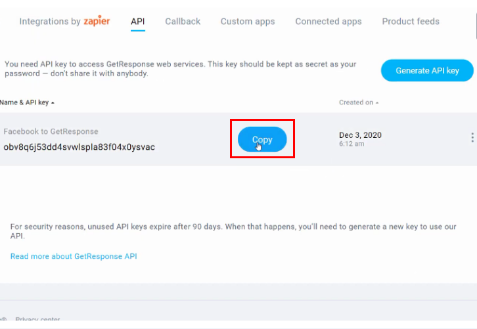Open the Product feeds tab
Screen dimensions: 477x329
(x=411, y=22)
